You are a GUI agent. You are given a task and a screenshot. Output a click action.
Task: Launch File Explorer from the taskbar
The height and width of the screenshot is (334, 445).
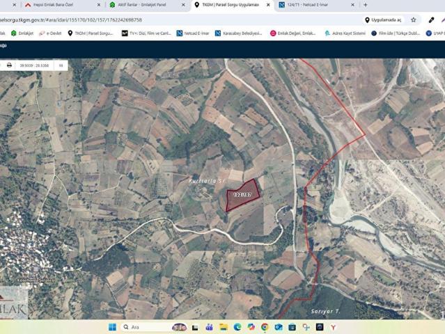coord(224,327)
